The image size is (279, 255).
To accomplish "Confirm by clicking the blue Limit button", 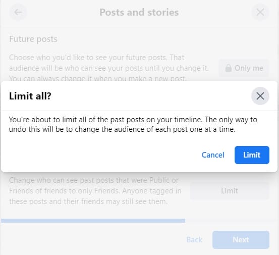I will 252,155.
